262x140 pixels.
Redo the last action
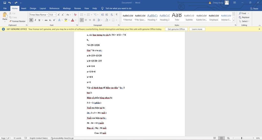16,3
